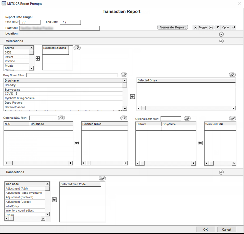
Task: Select Adjustment (Usage) tran code
Action: (x=25, y=202)
